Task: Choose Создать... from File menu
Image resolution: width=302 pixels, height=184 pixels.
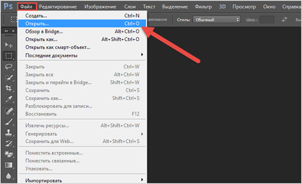Action: (82, 15)
